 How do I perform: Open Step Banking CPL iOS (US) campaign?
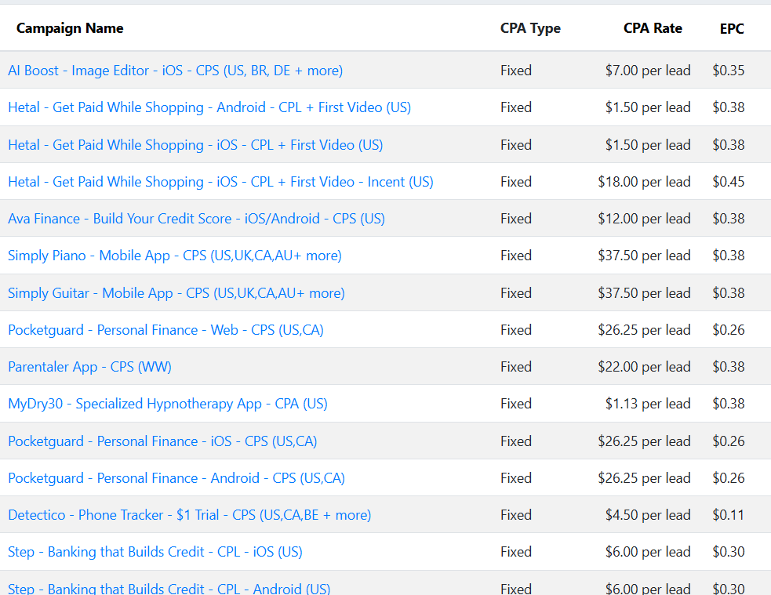pyautogui.click(x=155, y=552)
